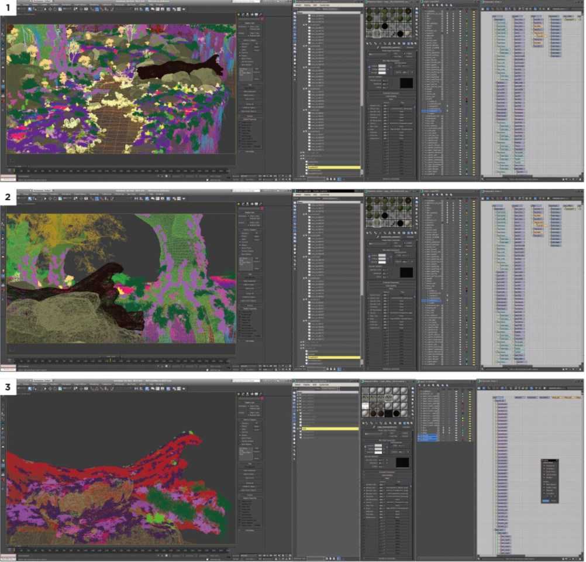Toggle Backlight icon beside top sample slots
Image resolution: width=586 pixels, height=562 pixels.
point(417,13)
